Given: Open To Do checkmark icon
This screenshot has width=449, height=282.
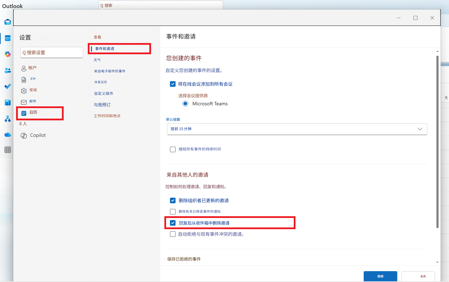Looking at the screenshot, I should (7, 86).
